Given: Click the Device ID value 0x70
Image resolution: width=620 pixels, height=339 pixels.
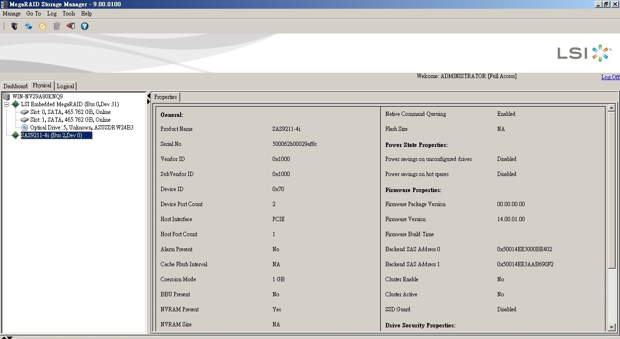Looking at the screenshot, I should (278, 189).
